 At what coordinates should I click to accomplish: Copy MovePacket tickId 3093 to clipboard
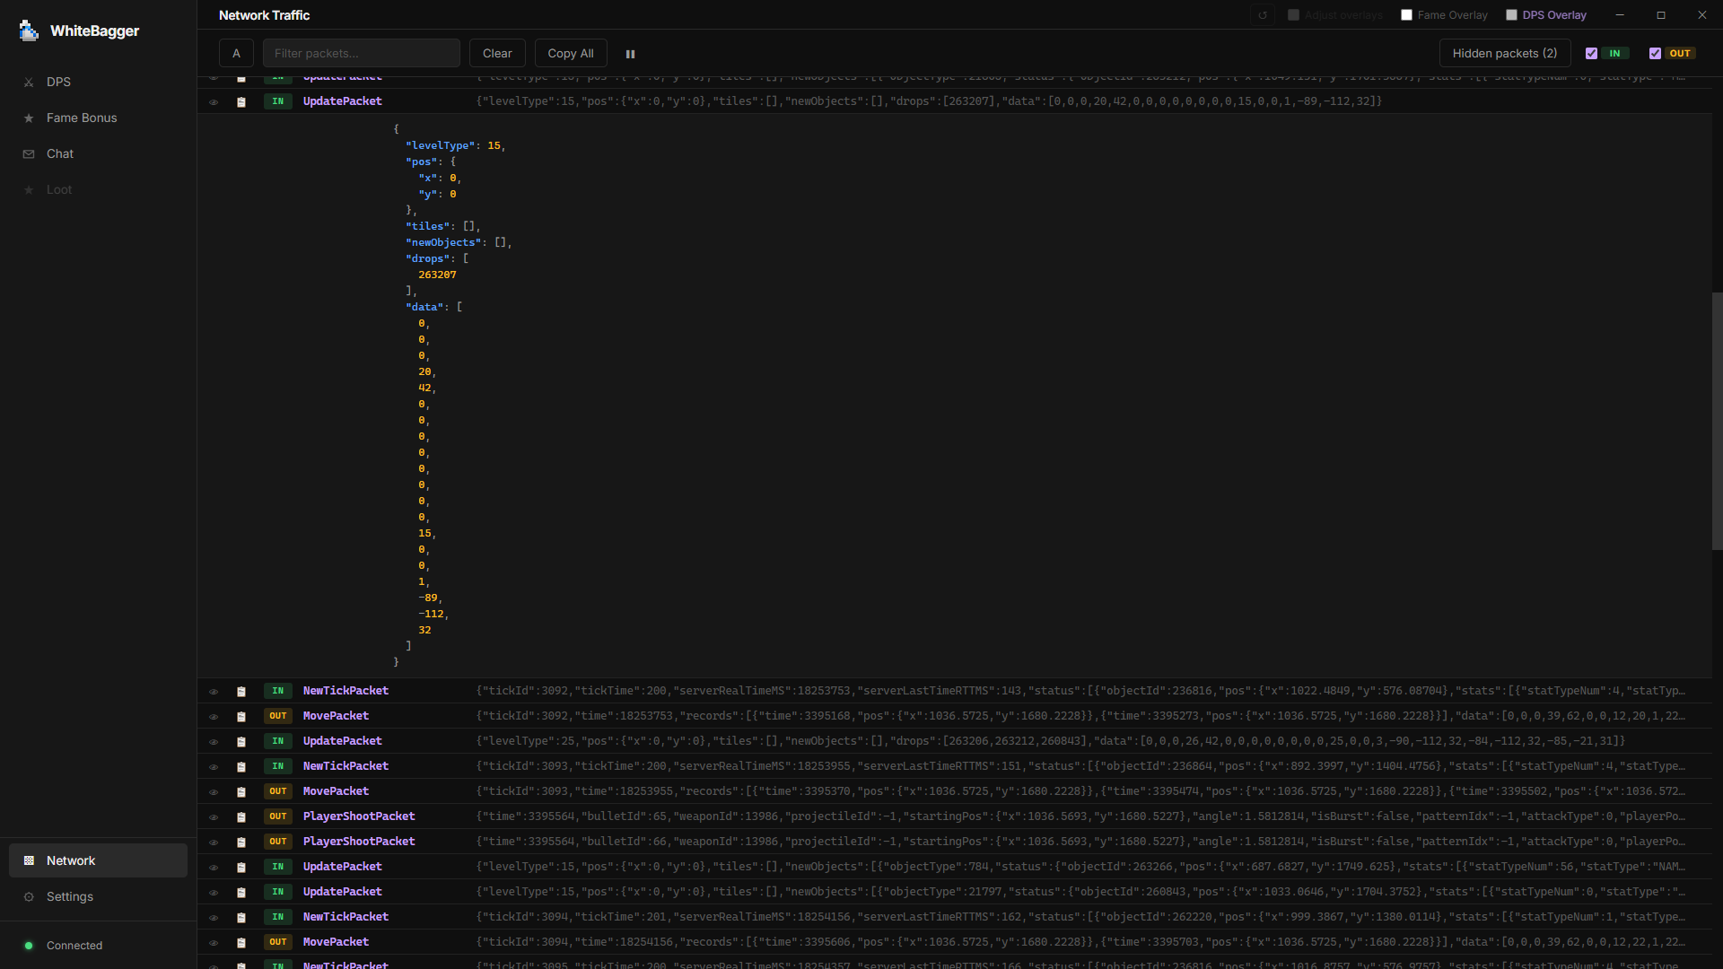[241, 792]
